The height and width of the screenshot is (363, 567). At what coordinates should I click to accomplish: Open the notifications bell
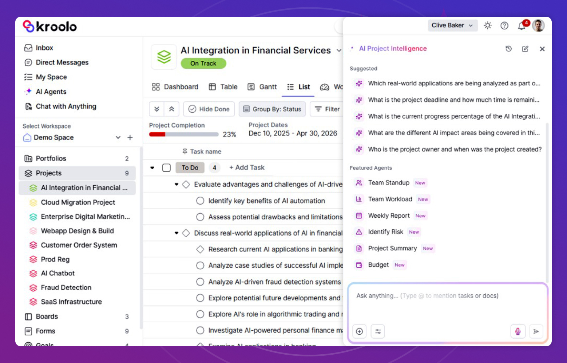(522, 26)
